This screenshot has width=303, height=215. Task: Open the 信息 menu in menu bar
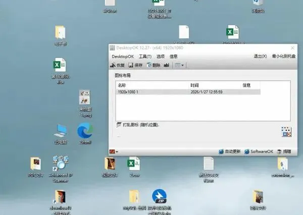(173, 57)
